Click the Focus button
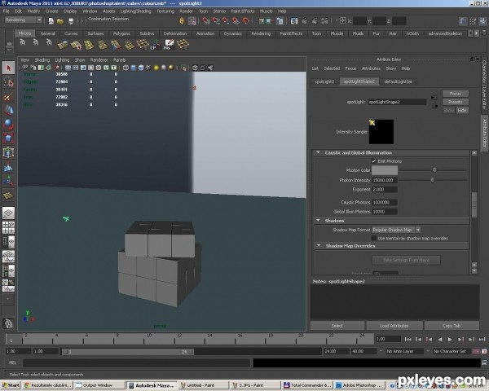Screen dimensions: 489x391 pyautogui.click(x=456, y=94)
